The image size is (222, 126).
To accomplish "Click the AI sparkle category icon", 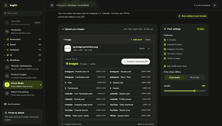I will (8, 55).
